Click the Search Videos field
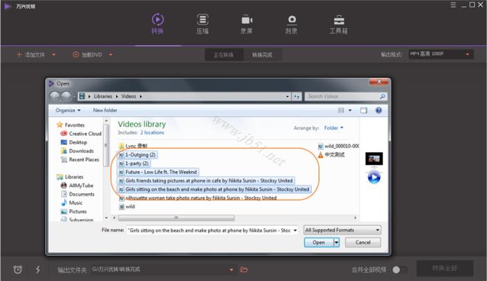 click(342, 97)
